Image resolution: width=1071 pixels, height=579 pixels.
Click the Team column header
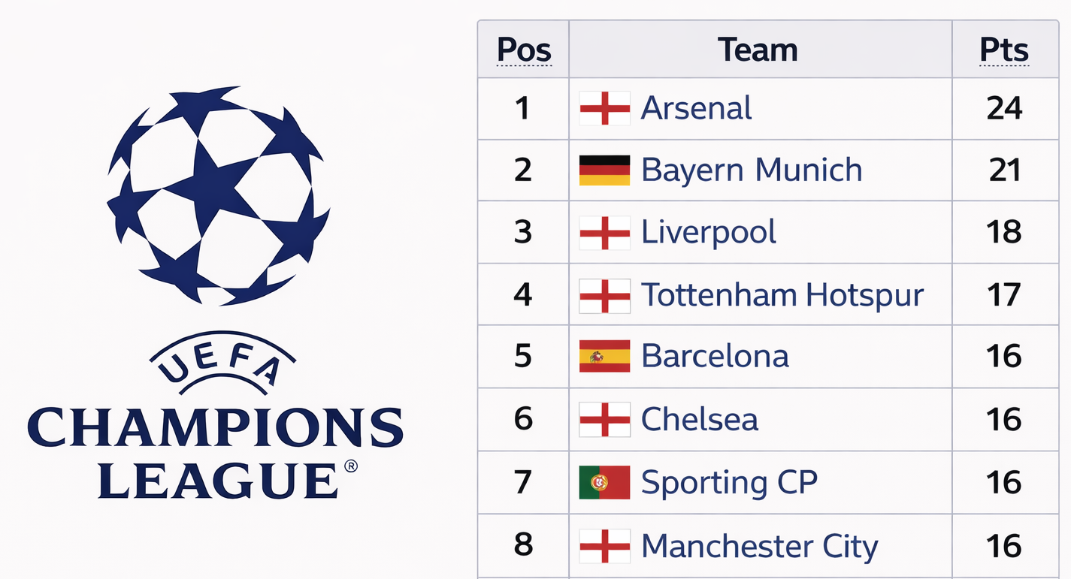click(x=758, y=50)
